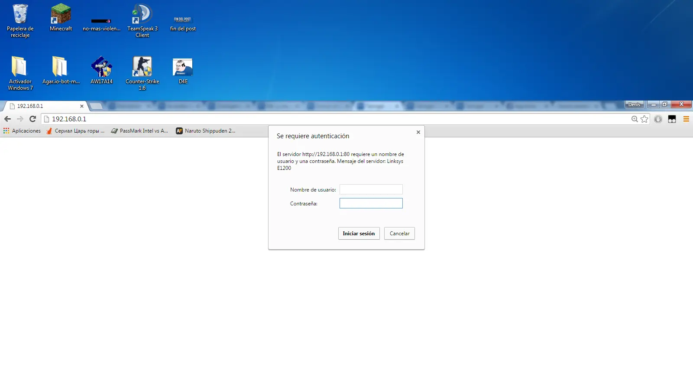Viewport: 693px width, 390px height.
Task: Open the Aplicaciones apps shortcut
Action: coord(22,131)
